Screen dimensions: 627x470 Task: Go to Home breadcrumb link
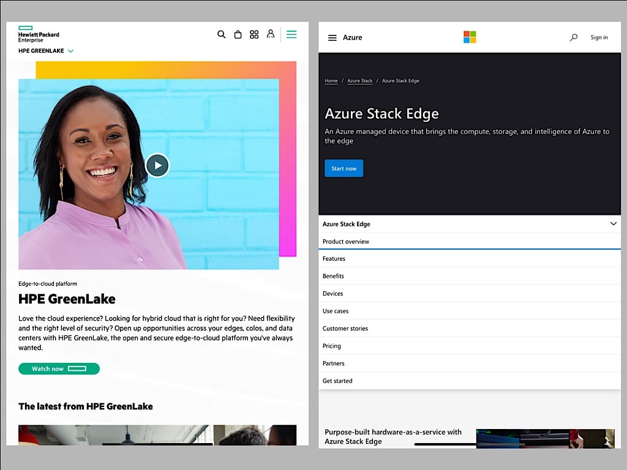(331, 81)
